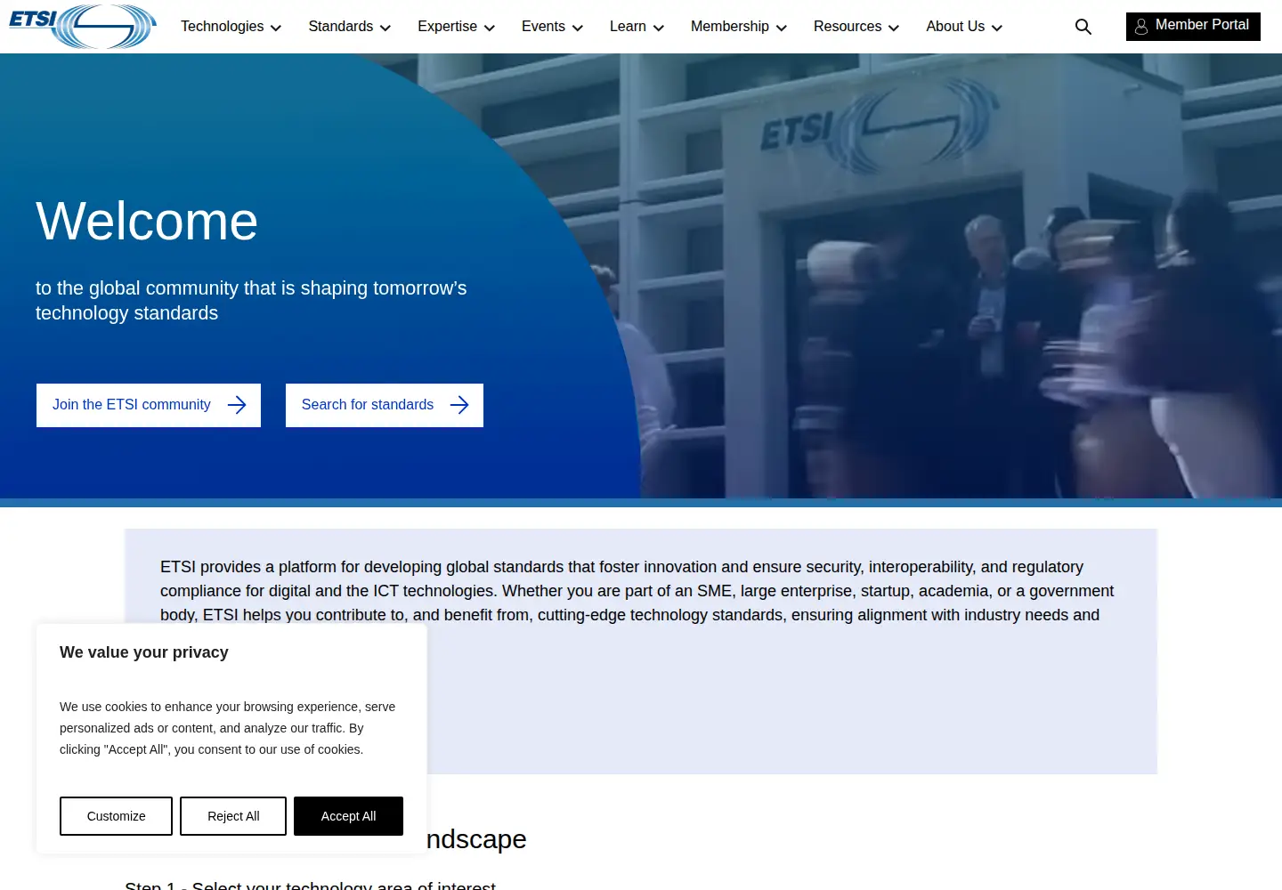1282x890 pixels.
Task: Click the arrow icon beside Search for standards
Action: tap(459, 405)
